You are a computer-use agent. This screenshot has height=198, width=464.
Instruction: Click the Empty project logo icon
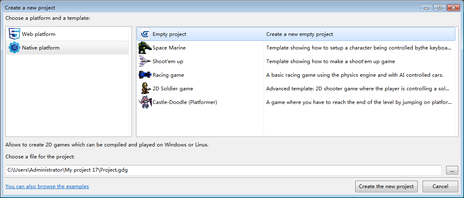145,34
